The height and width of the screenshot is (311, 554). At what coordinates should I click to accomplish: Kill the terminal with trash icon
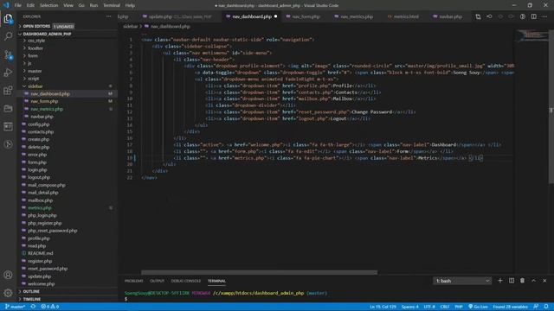[522, 281]
